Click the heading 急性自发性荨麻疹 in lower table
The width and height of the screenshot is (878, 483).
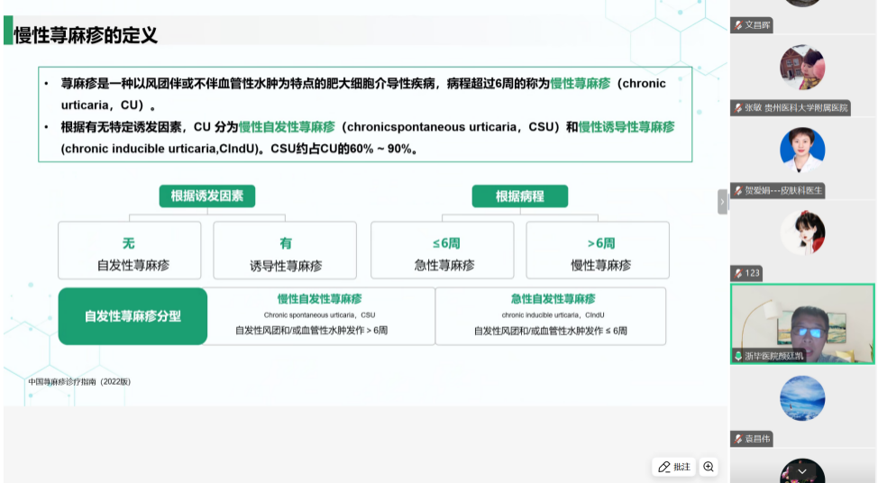(x=553, y=299)
